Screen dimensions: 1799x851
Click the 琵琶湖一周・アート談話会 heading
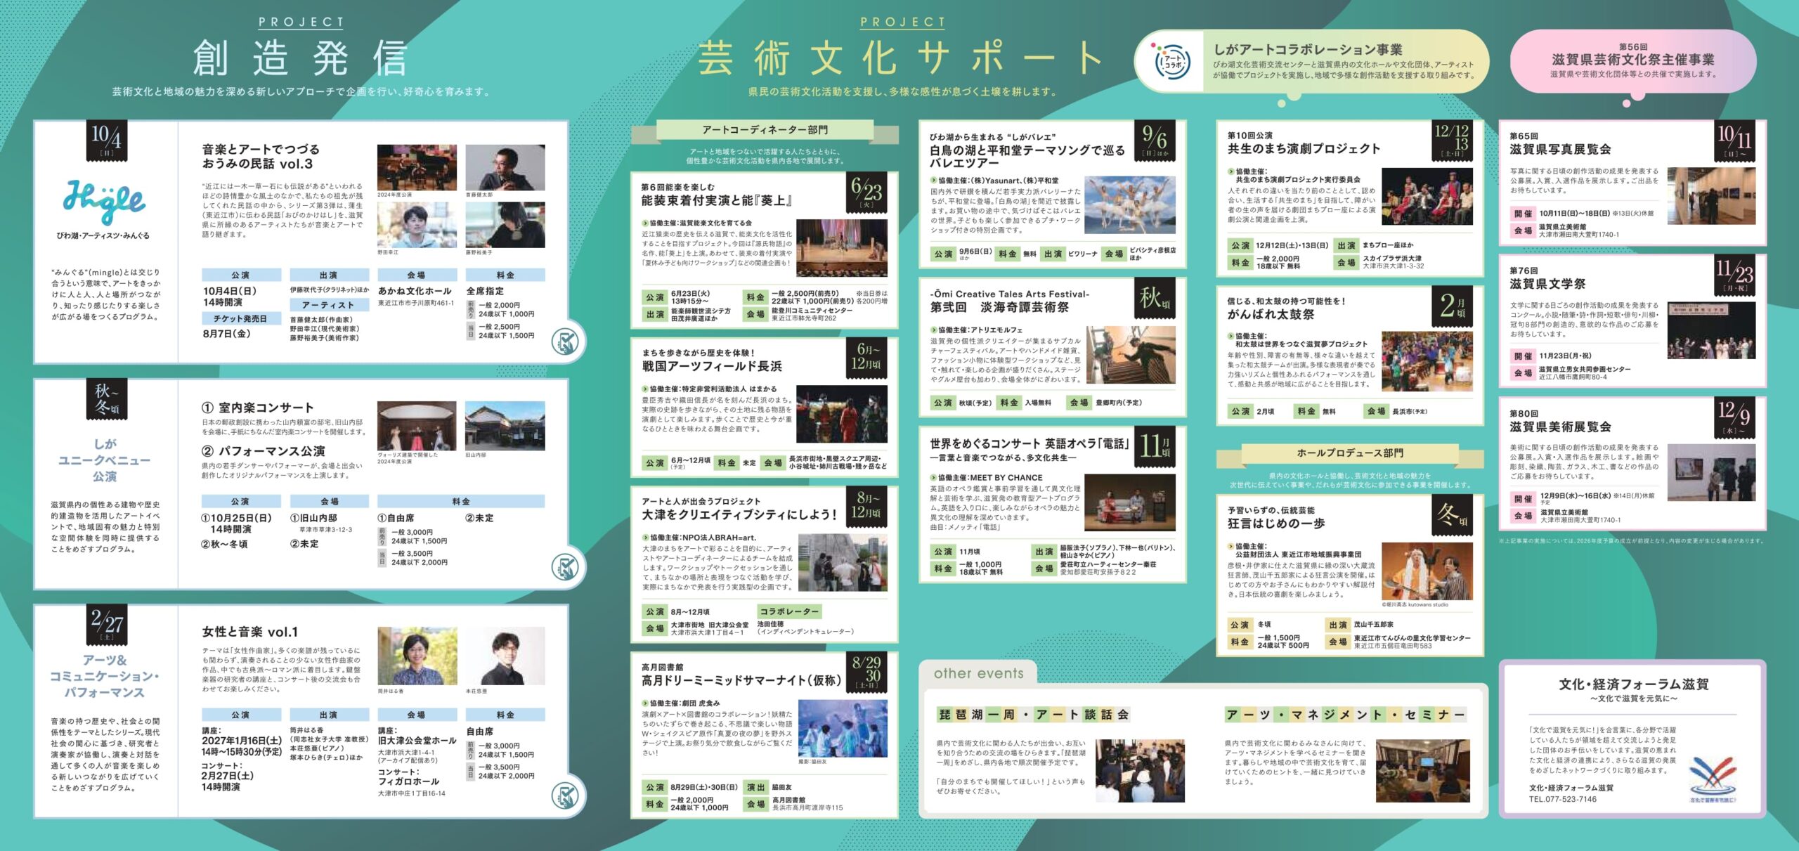click(x=1033, y=715)
